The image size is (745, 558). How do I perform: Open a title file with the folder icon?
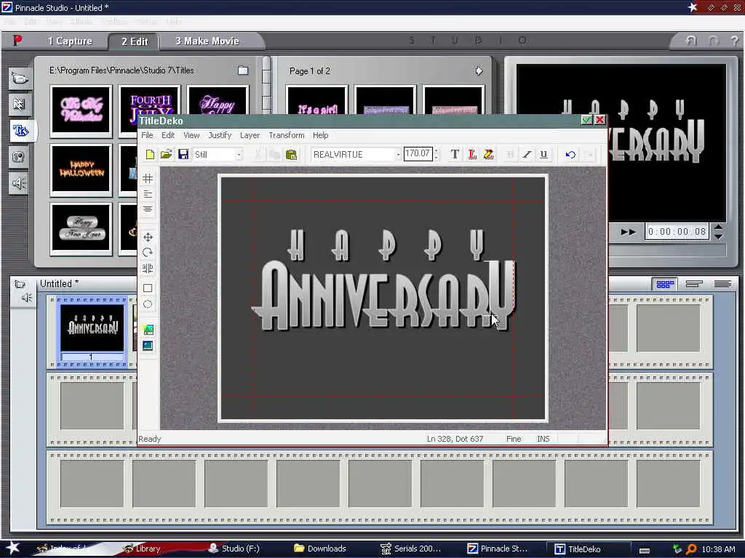(167, 154)
